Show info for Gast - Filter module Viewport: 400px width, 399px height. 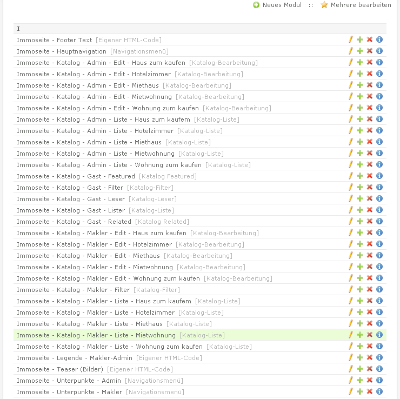click(x=379, y=187)
